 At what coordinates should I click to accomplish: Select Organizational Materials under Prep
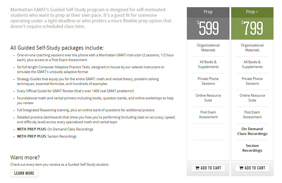click(x=208, y=48)
